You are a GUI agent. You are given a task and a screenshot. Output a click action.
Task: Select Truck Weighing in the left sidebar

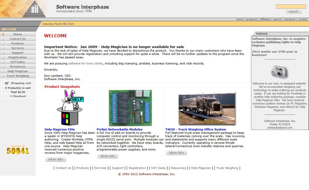pos(18,76)
